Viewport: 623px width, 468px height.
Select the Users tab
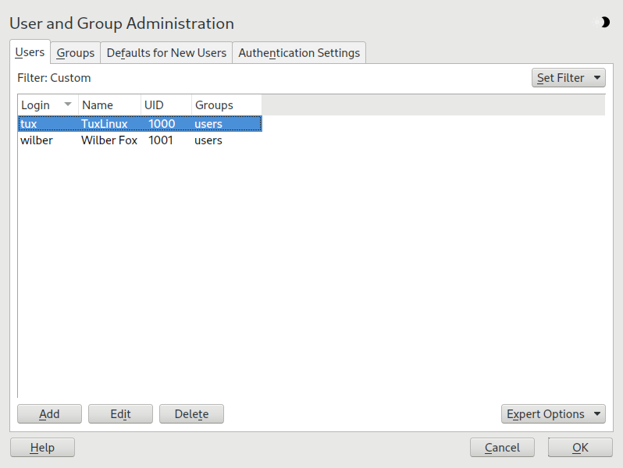tap(30, 52)
